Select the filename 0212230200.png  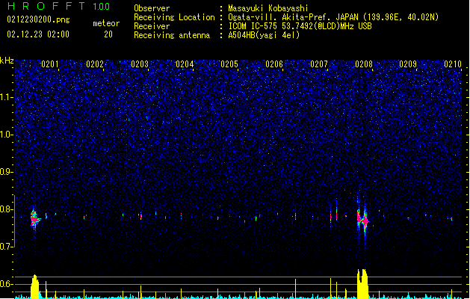[38, 19]
